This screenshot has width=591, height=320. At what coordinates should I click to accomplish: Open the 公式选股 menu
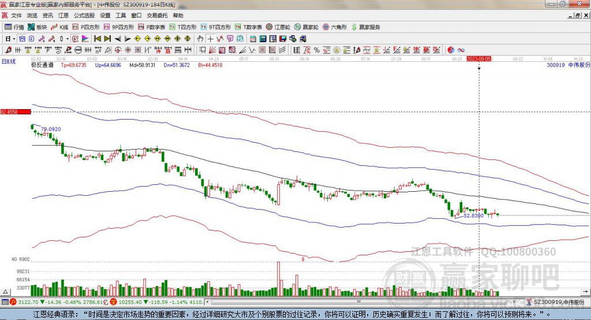tap(84, 16)
